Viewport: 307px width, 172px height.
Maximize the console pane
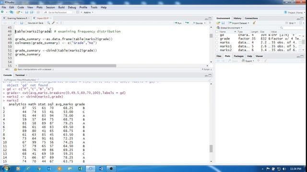click(x=210, y=75)
